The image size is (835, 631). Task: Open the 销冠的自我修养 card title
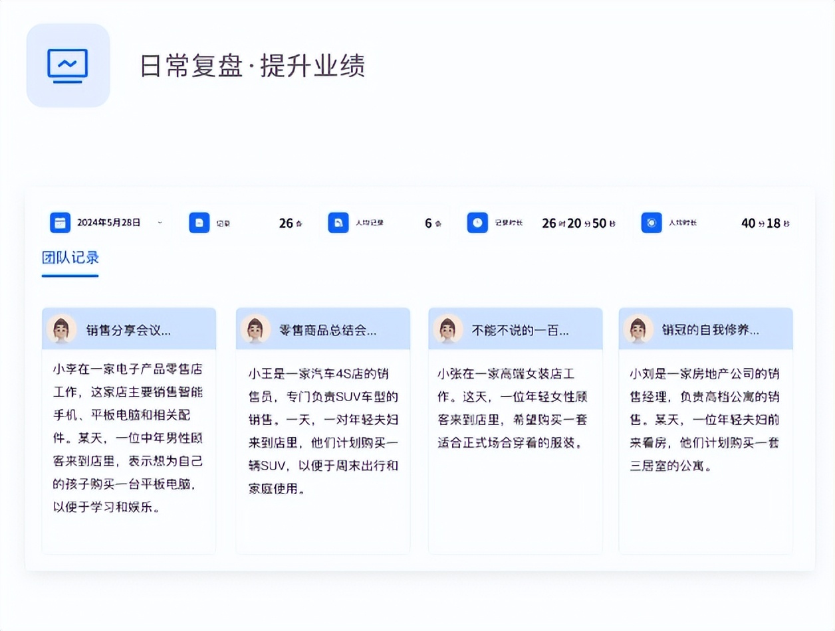point(710,330)
